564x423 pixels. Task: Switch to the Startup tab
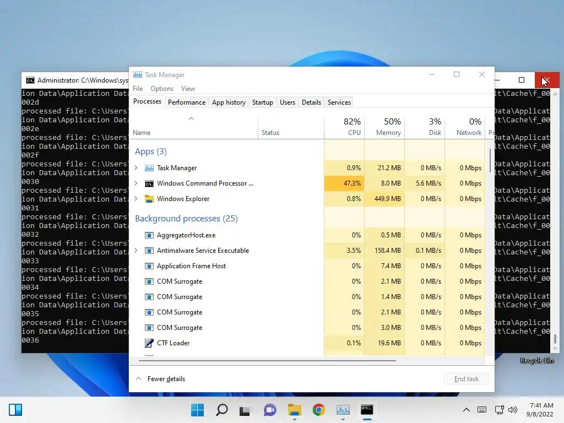coord(263,102)
